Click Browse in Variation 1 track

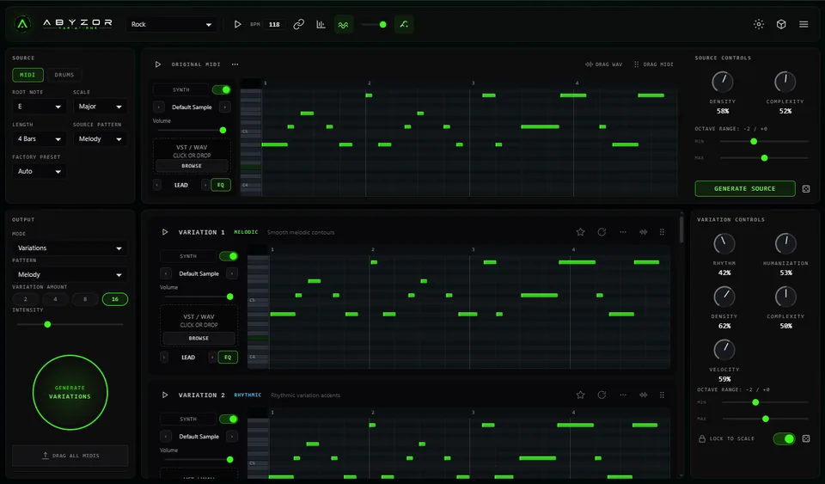tap(199, 338)
